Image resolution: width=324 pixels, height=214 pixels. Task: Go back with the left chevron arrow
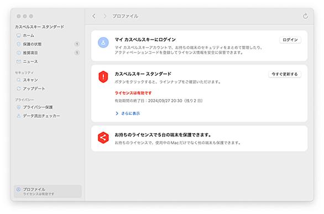pyautogui.click(x=94, y=16)
